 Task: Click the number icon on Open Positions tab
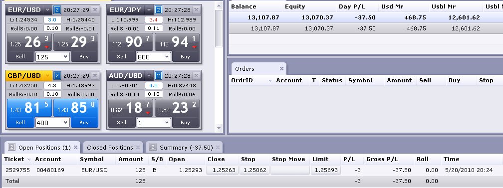pos(12,147)
